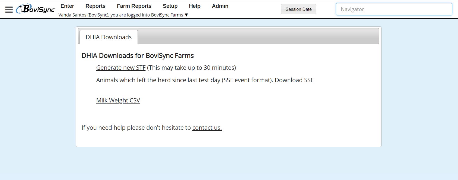Click the BoviSync logo
The image size is (458, 180).
point(35,9)
